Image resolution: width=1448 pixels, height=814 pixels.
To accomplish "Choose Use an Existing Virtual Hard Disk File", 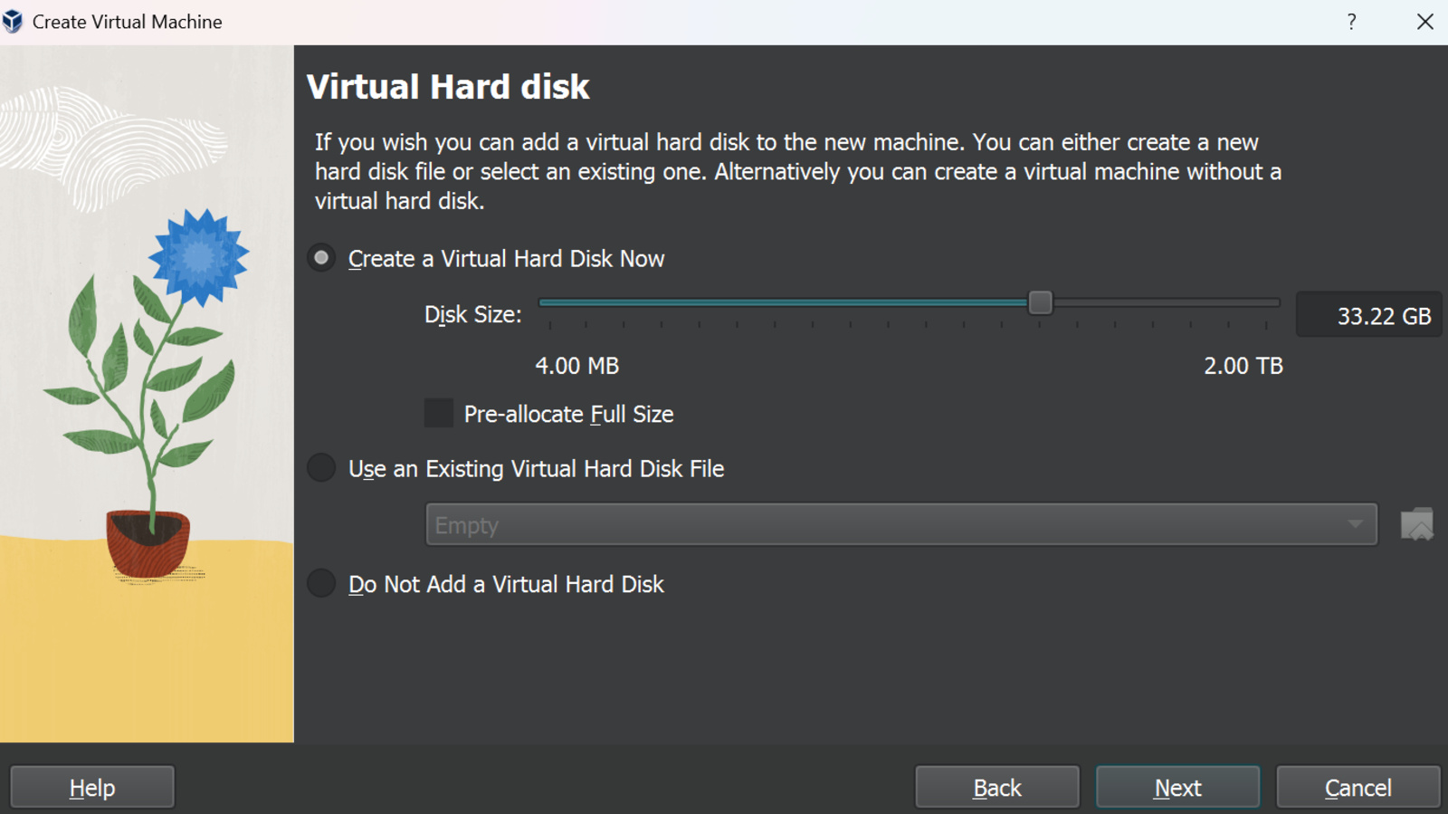I will [x=320, y=467].
